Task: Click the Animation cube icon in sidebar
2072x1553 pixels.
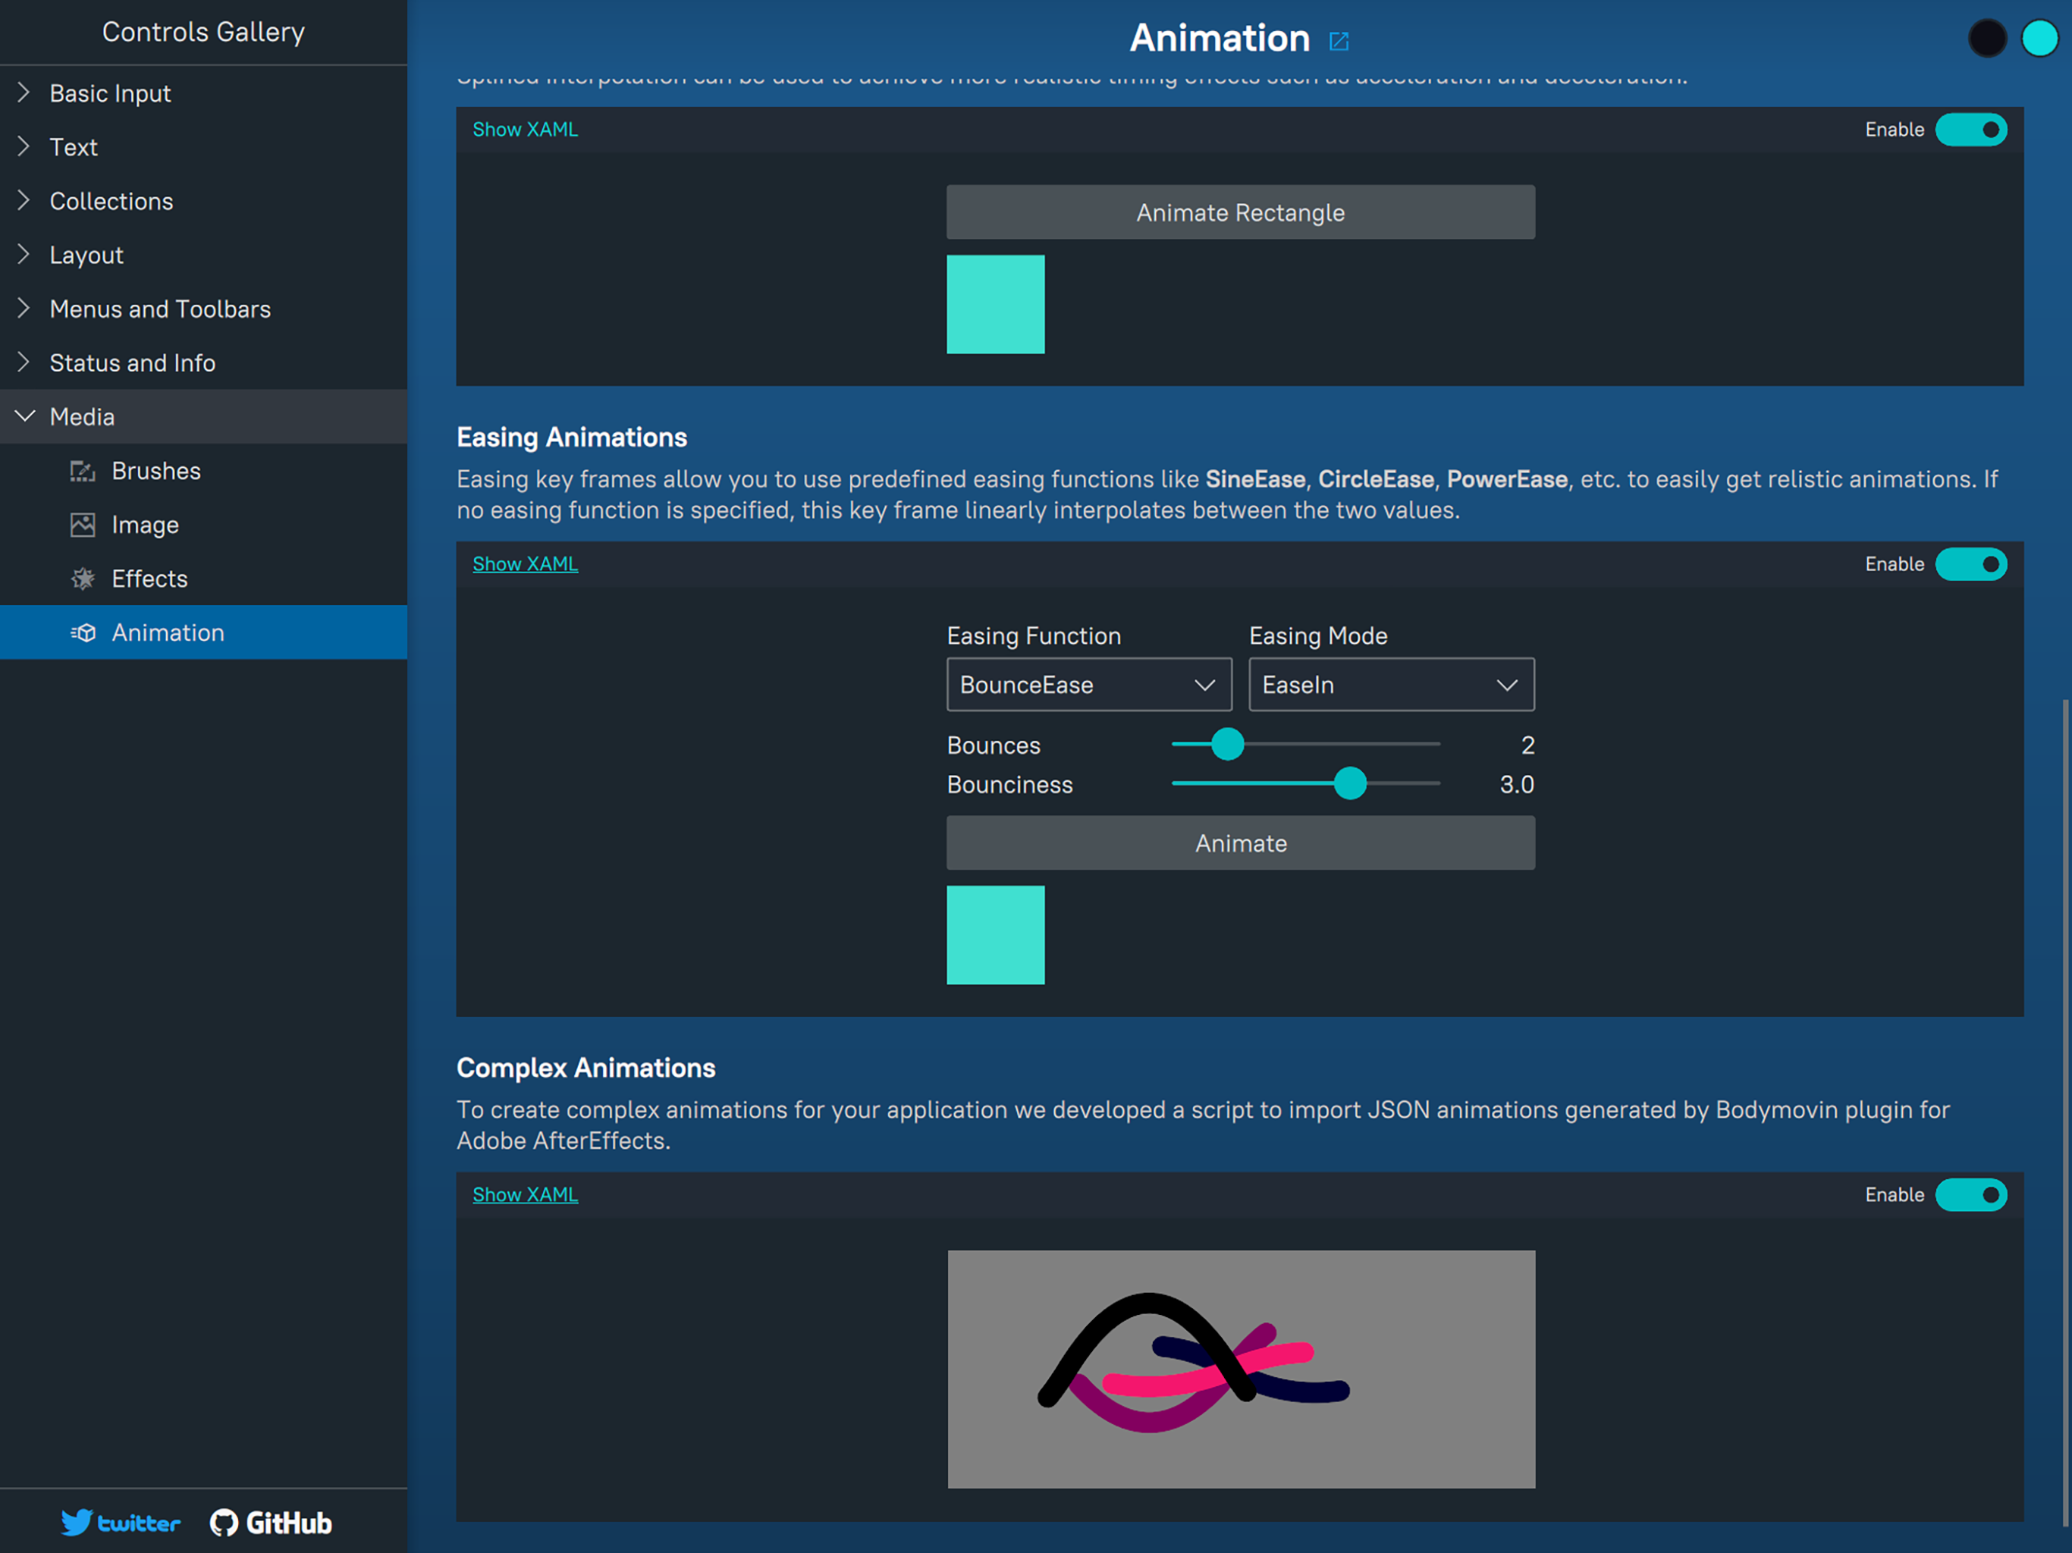Action: point(84,632)
